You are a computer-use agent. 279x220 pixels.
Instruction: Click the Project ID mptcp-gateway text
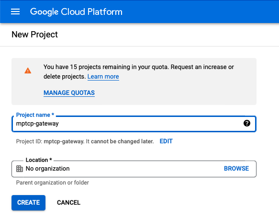(x=64, y=141)
